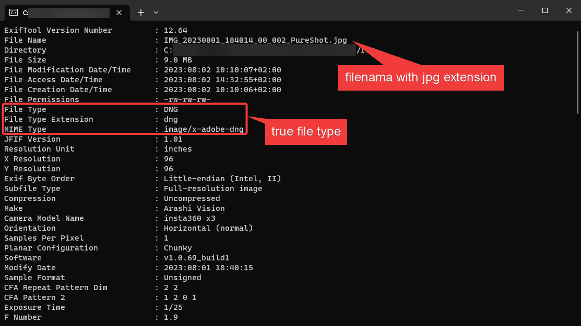Viewport: 581px width, 326px height.
Task: Expand the new tab profile dropdown chevron
Action: 156,12
